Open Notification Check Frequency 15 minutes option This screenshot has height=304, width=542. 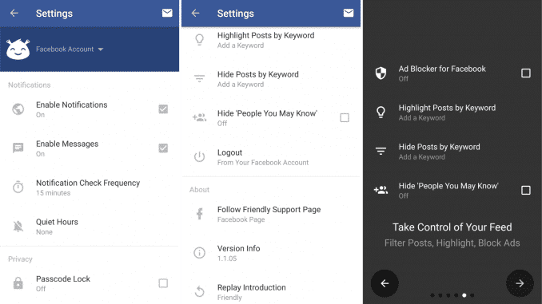pos(90,188)
